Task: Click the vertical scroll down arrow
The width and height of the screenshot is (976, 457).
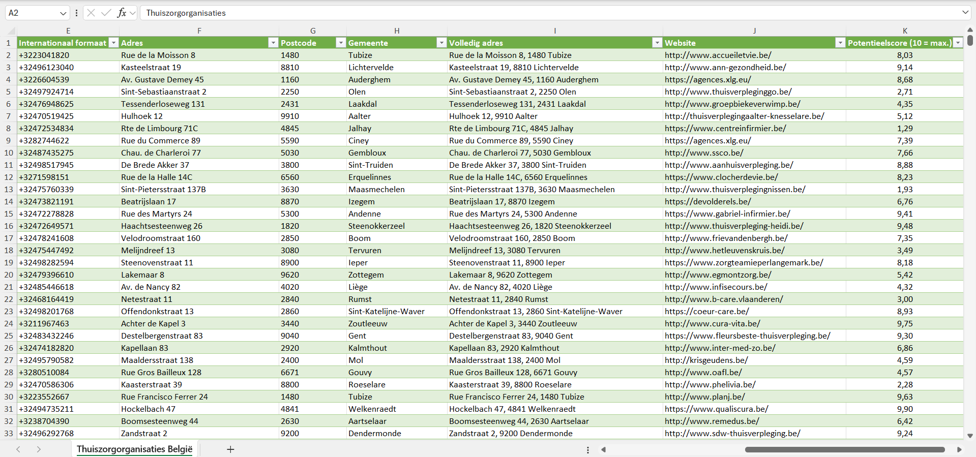Action: click(970, 436)
